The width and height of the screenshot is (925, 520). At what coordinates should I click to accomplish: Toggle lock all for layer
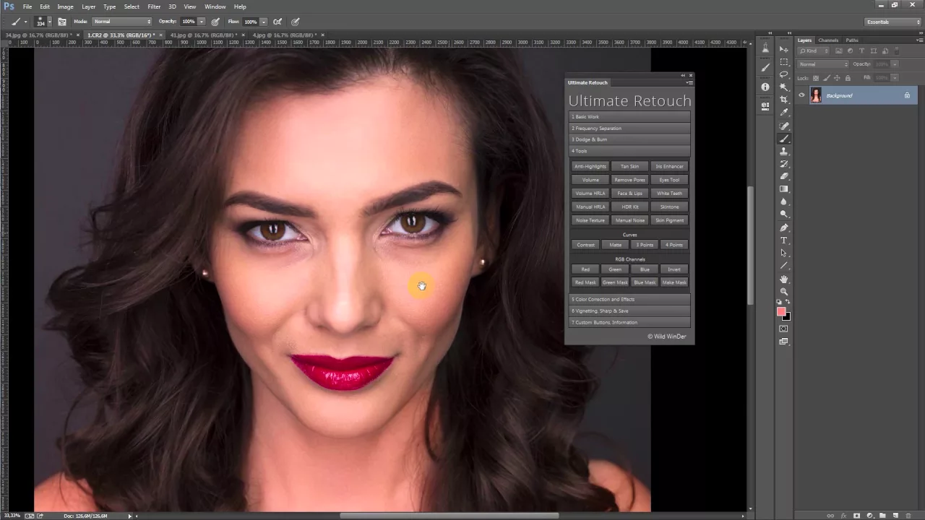pos(848,78)
